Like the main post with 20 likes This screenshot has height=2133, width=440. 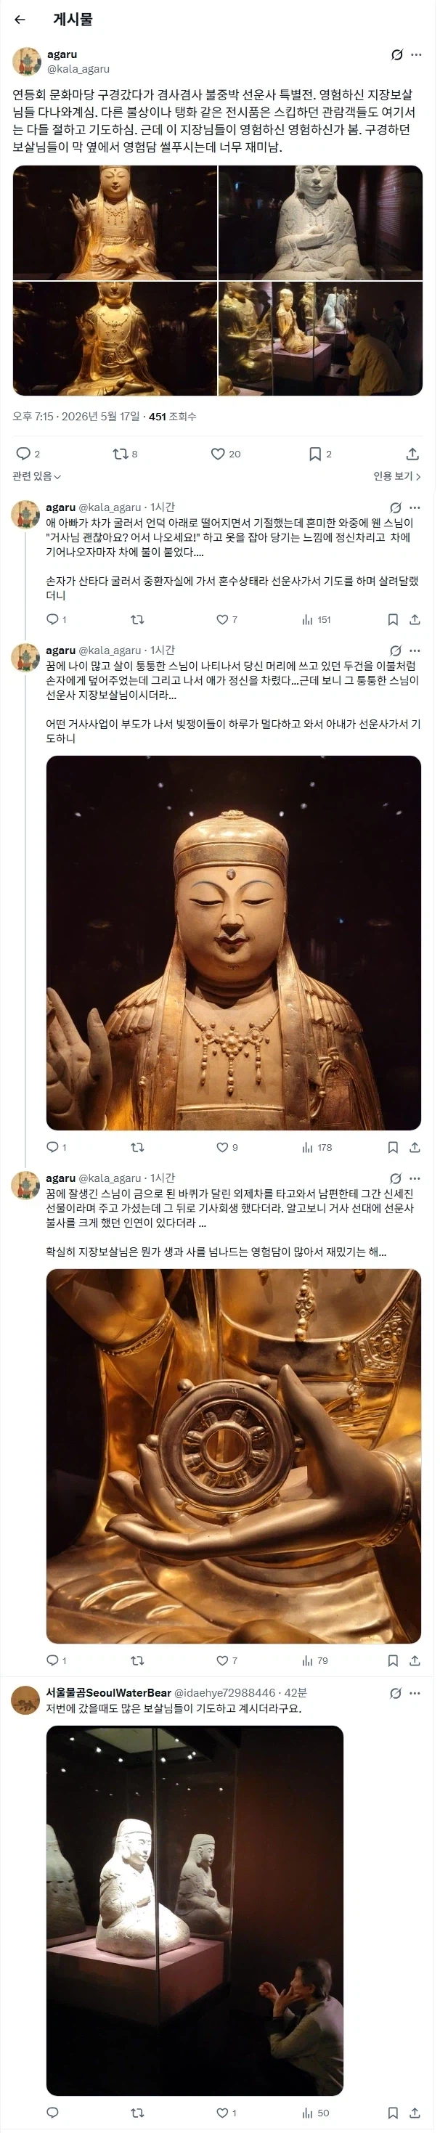point(225,454)
